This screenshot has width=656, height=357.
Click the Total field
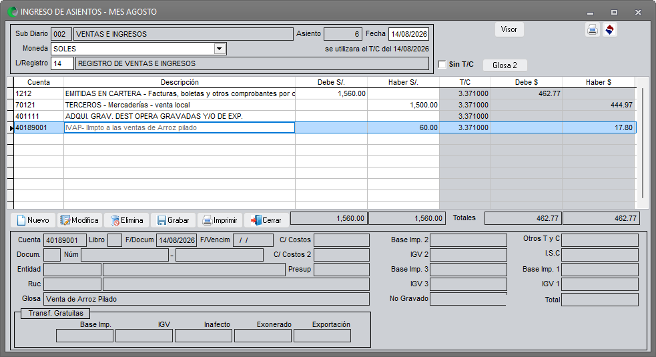[600, 300]
